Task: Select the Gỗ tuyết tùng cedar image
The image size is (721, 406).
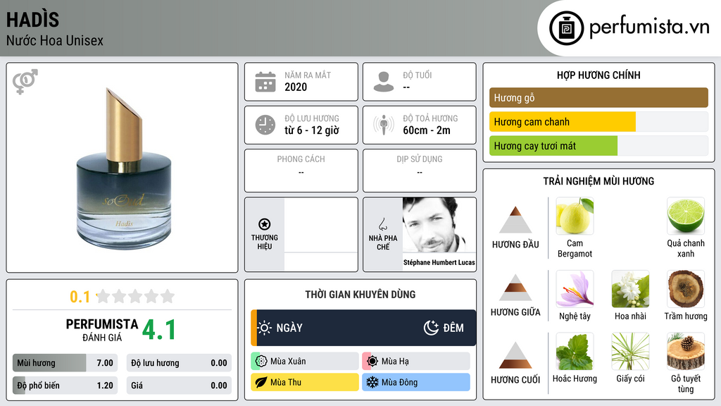Action: point(686,352)
